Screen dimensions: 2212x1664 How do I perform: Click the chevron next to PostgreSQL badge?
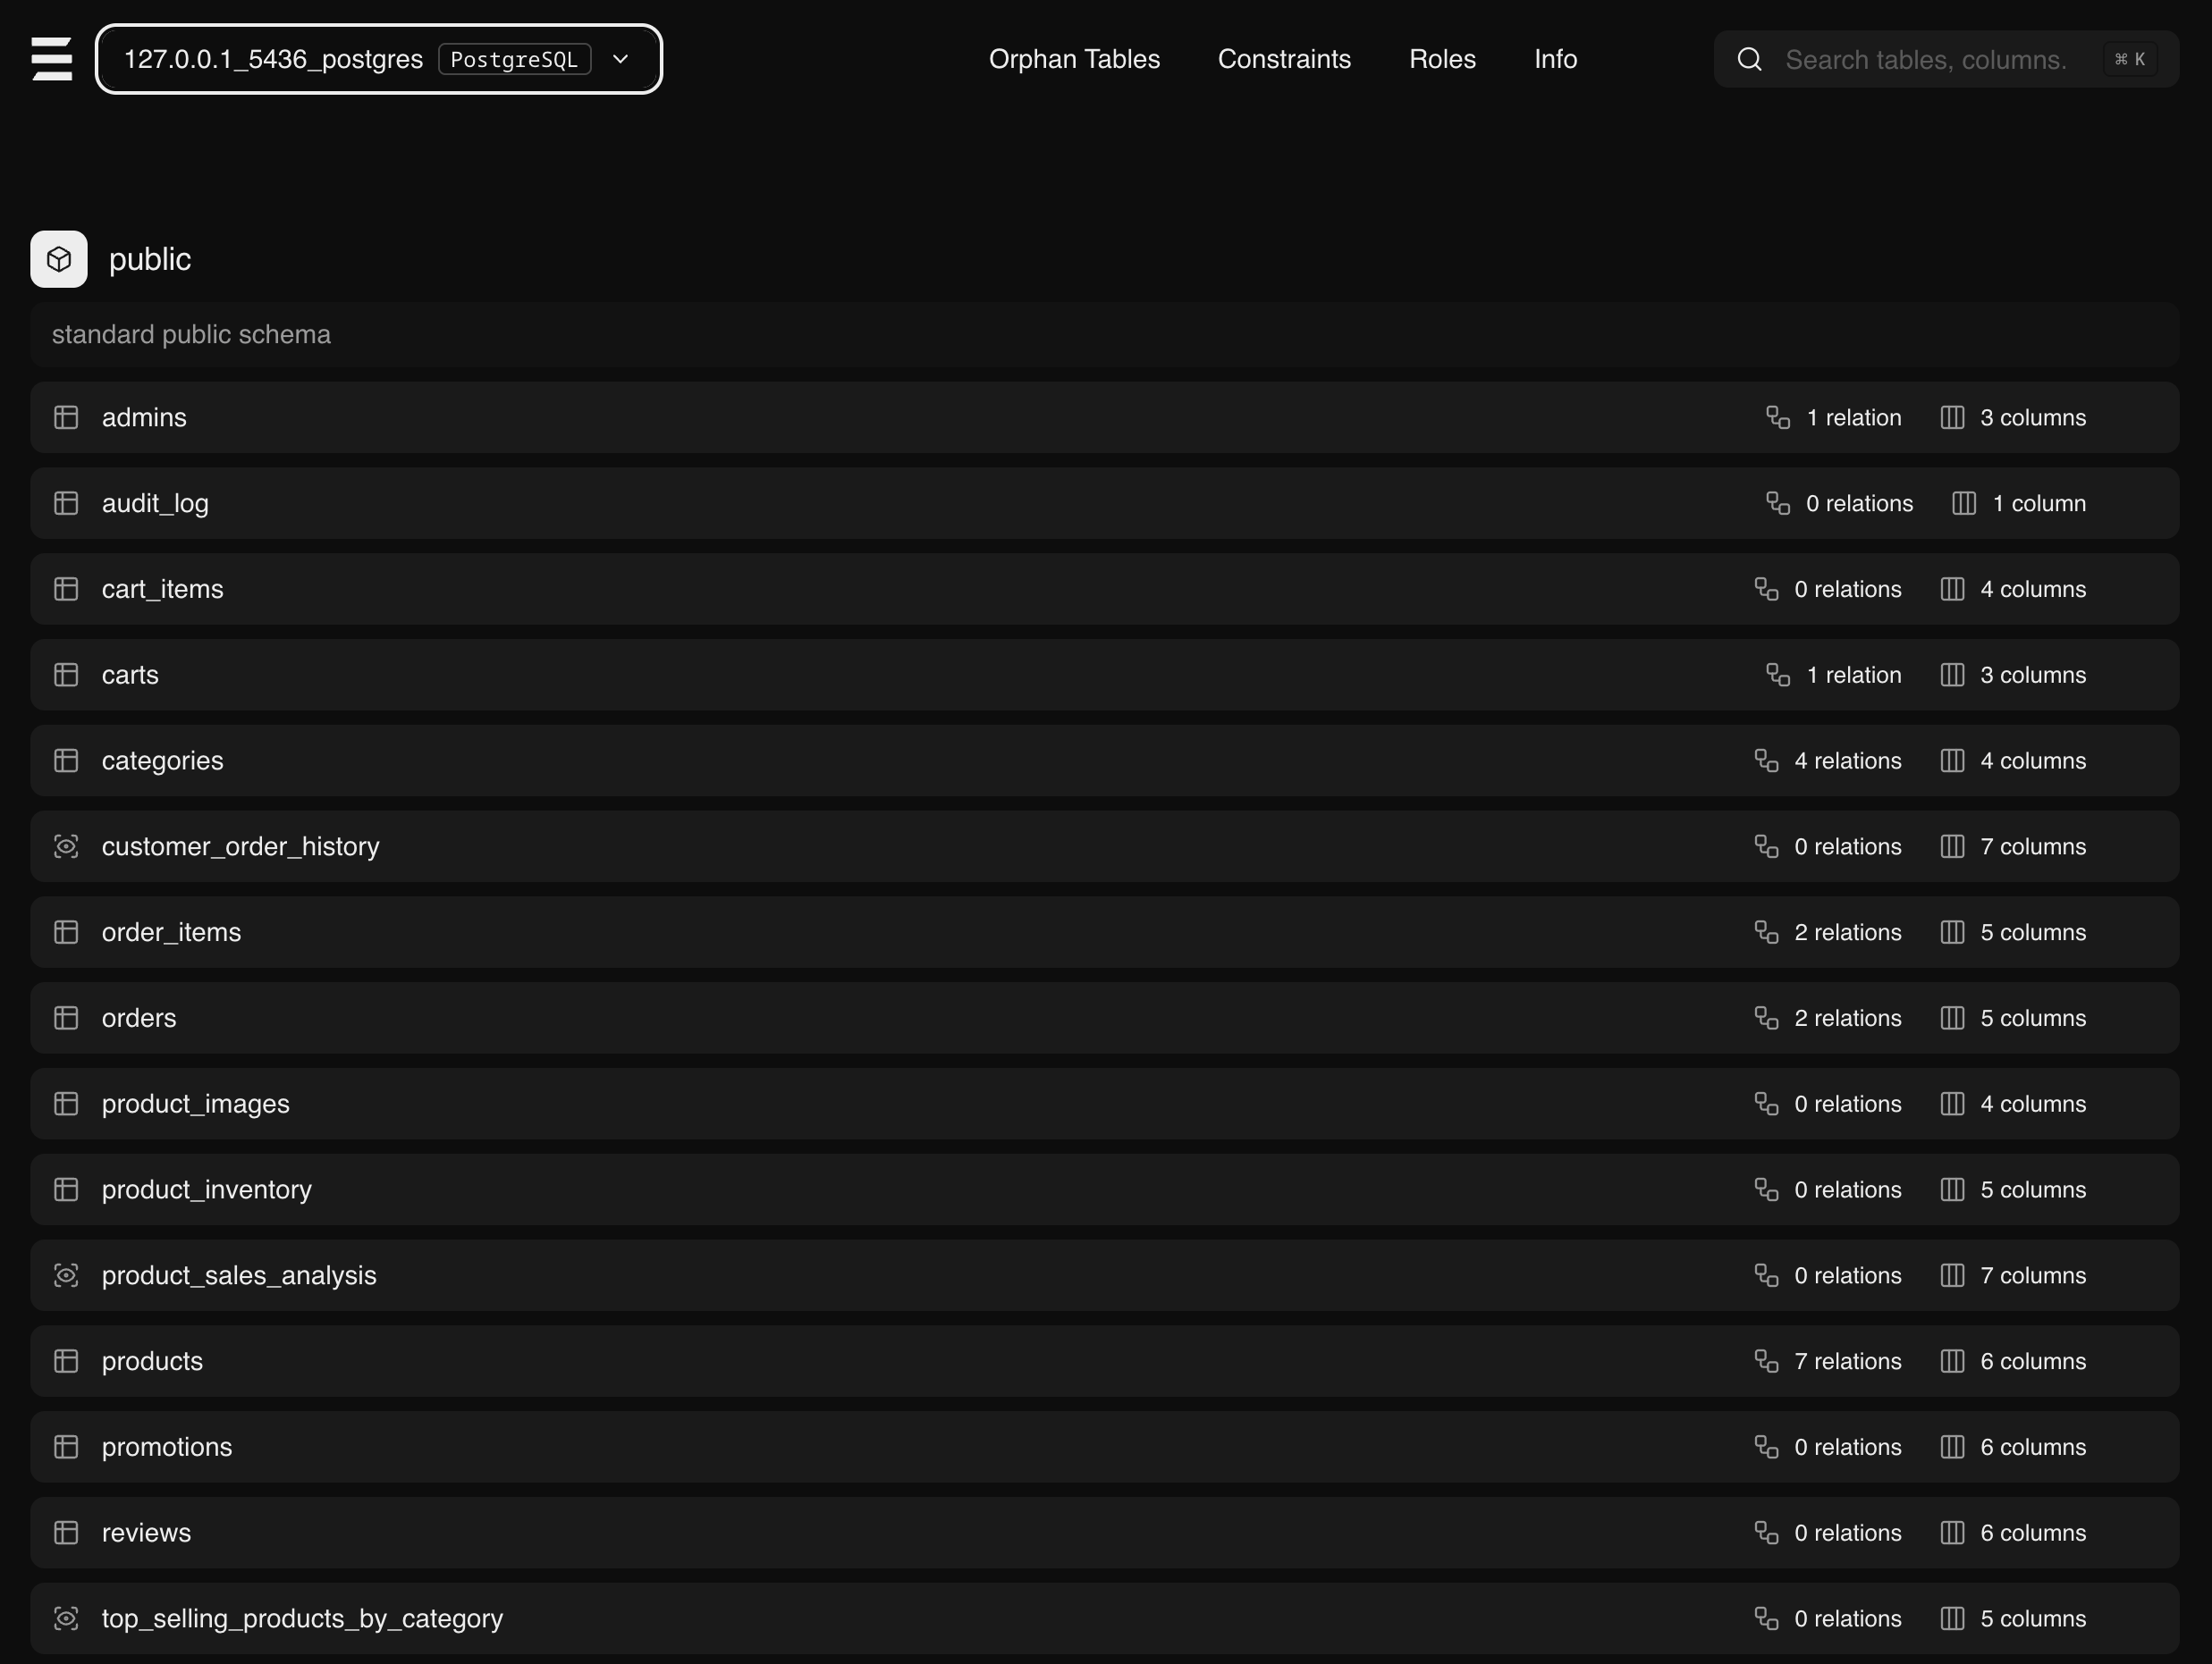(620, 59)
